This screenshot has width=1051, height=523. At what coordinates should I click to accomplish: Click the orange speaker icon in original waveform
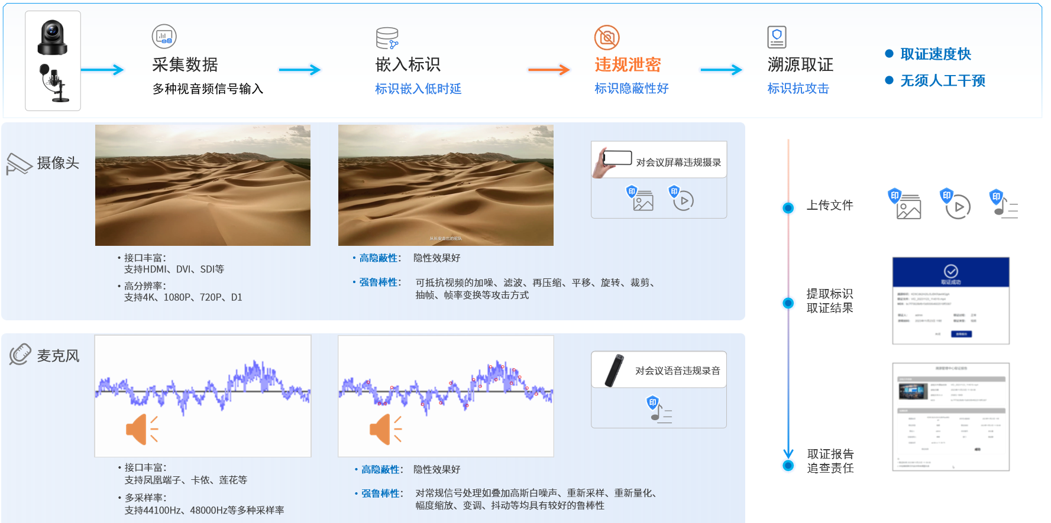point(143,429)
